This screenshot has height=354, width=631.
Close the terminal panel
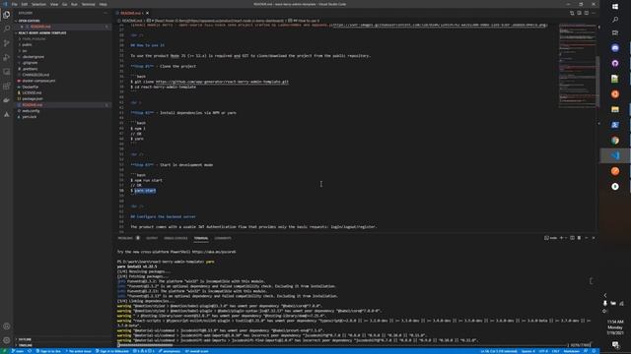(x=594, y=238)
